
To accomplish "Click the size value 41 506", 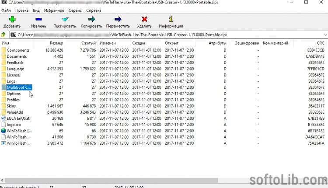I will click(x=58, y=137).
